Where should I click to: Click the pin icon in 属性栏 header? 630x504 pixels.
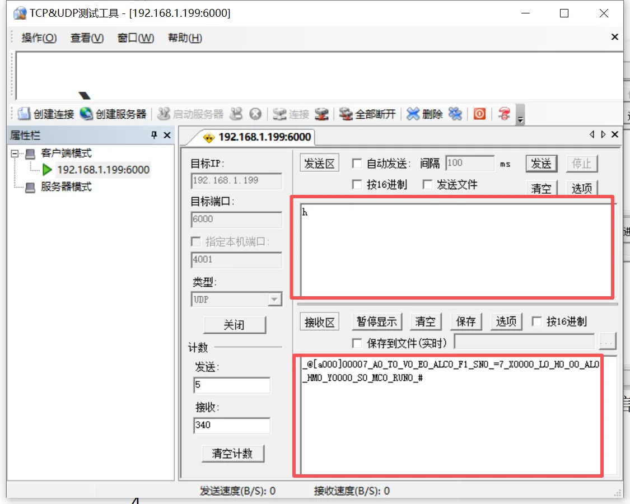point(154,135)
